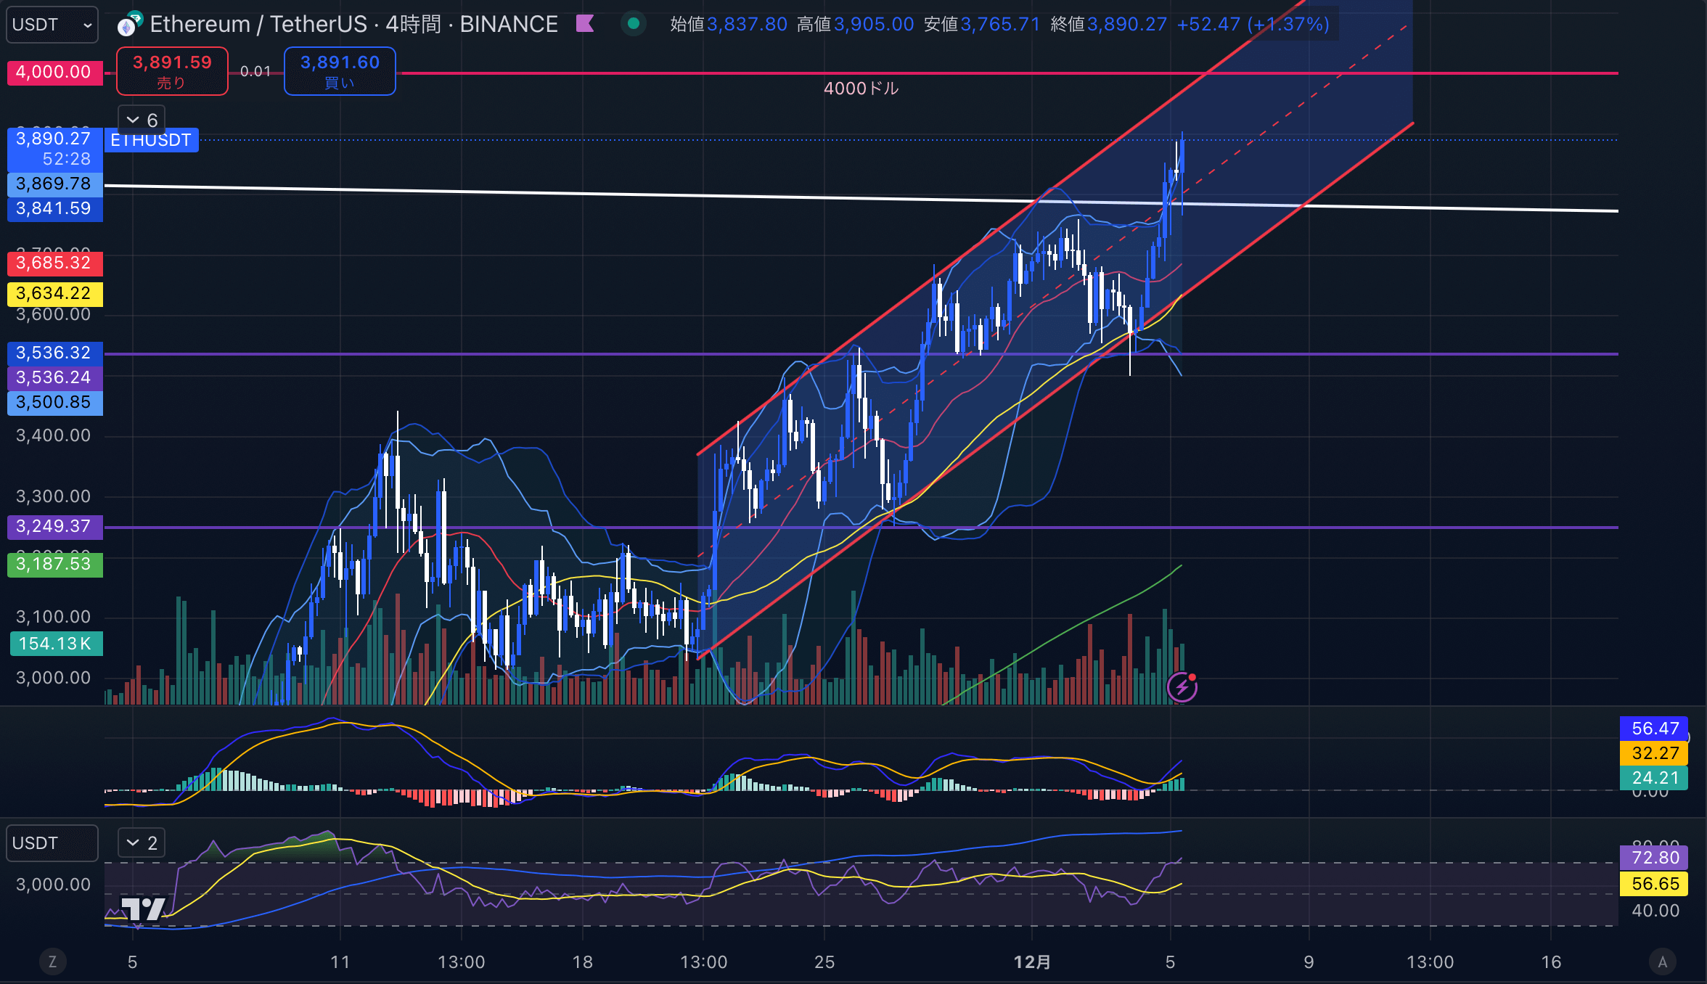Click the 安値3,765.71 low value
1707x984 pixels.
tap(982, 25)
